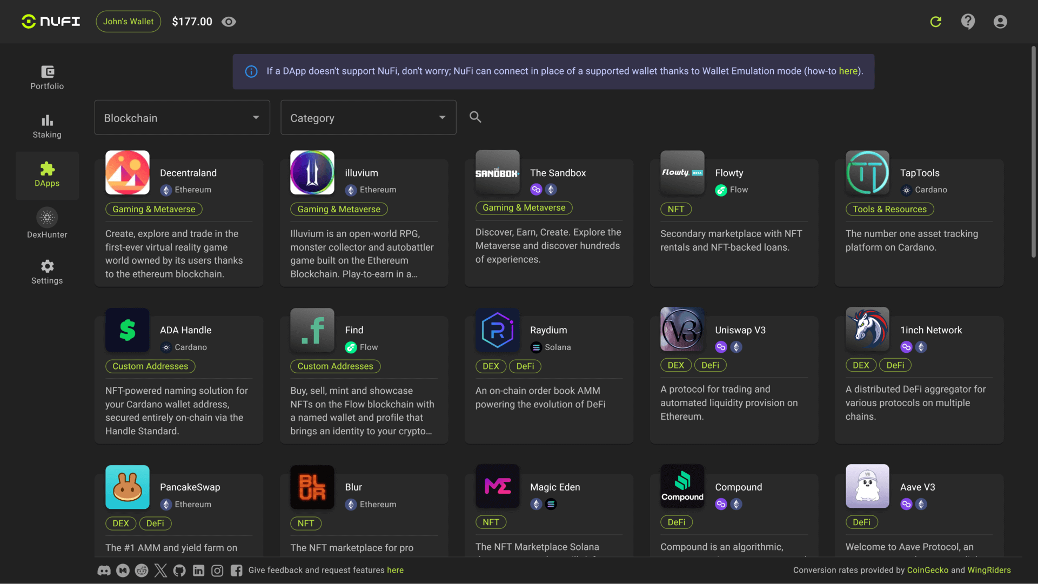Open The Sandbox app icon
Viewport: 1038px width, 584px height.
[498, 172]
